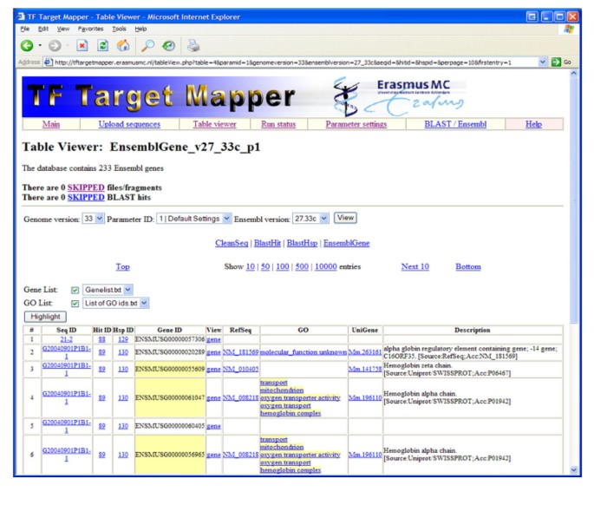Refresh the page using toolbar icon
This screenshot has height=505, width=594.
coord(102,46)
